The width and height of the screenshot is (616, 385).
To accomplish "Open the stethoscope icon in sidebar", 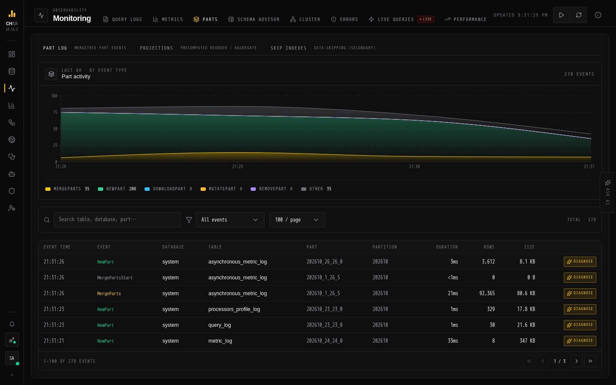I will 12,157.
